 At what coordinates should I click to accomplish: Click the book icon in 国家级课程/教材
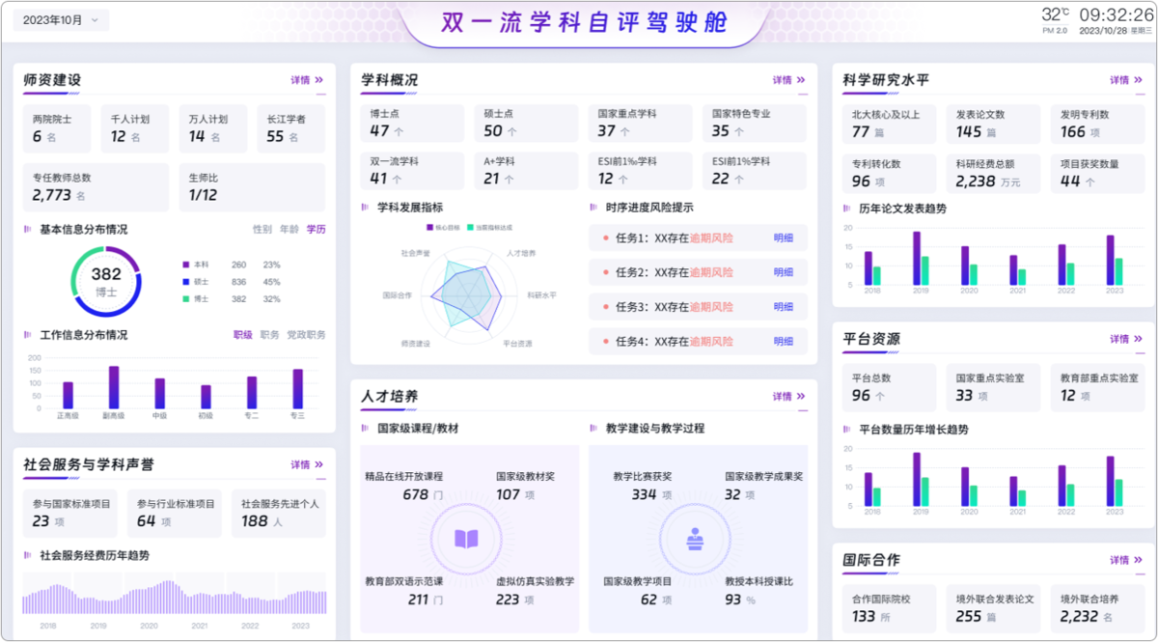pyautogui.click(x=466, y=539)
